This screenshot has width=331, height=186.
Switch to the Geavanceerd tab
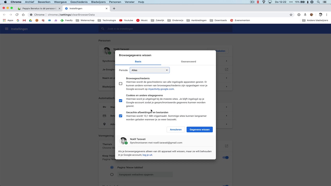point(189,61)
